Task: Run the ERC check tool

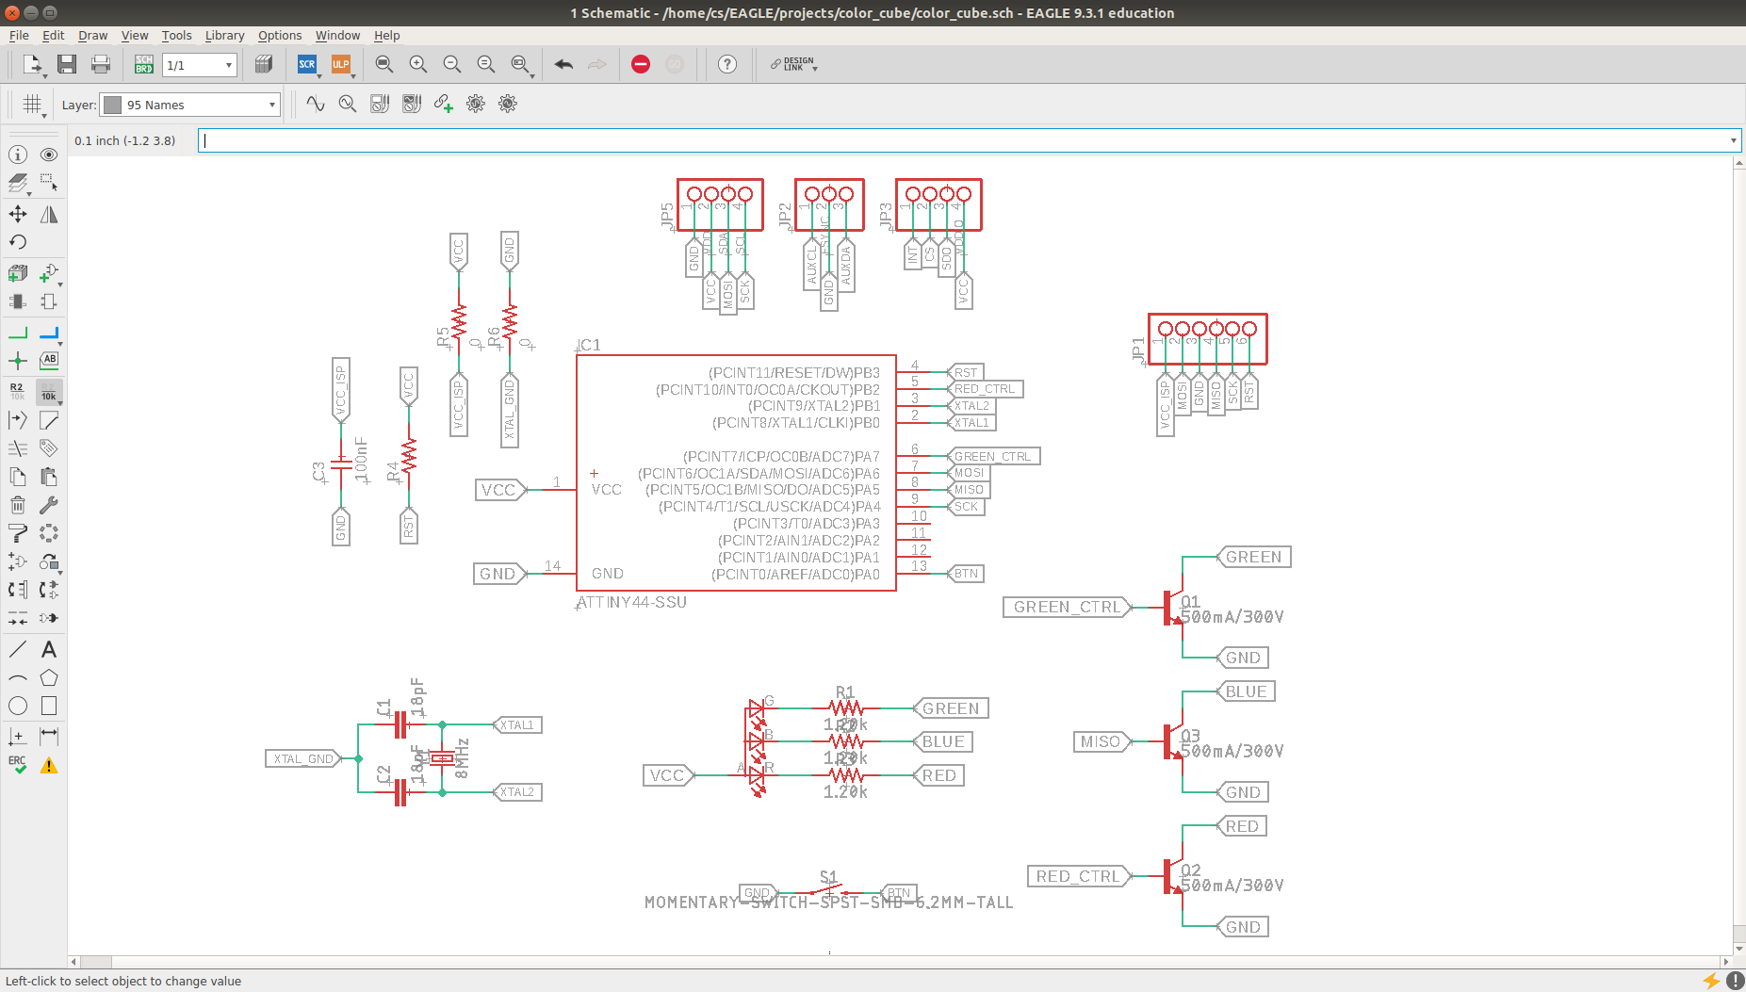Action: (x=18, y=765)
